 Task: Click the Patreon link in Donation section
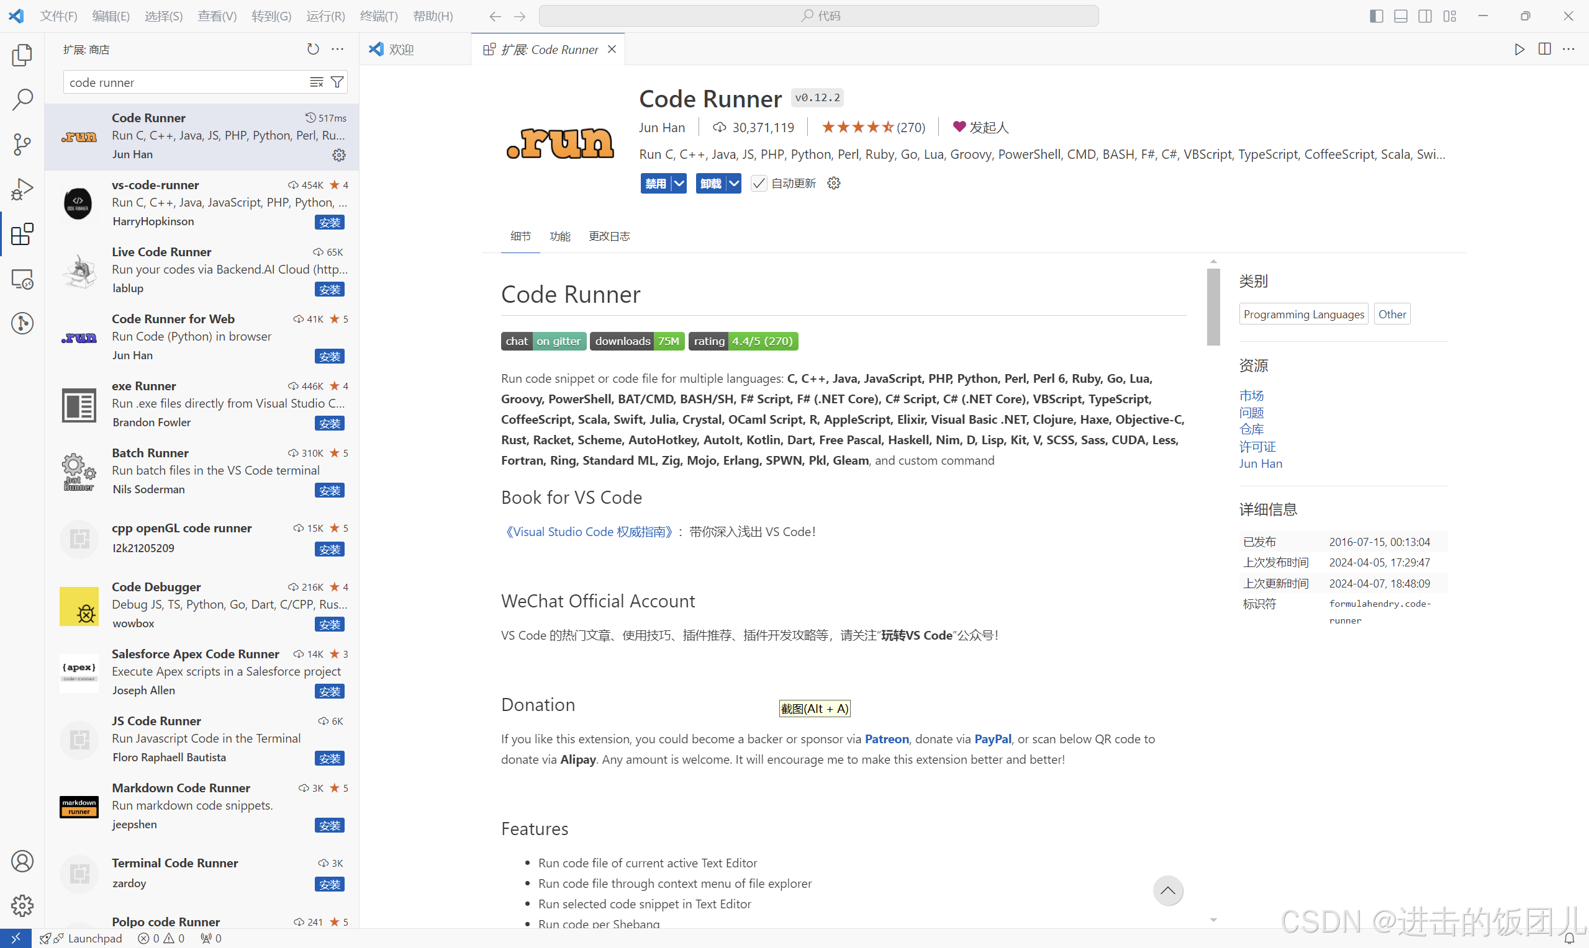[x=886, y=739]
